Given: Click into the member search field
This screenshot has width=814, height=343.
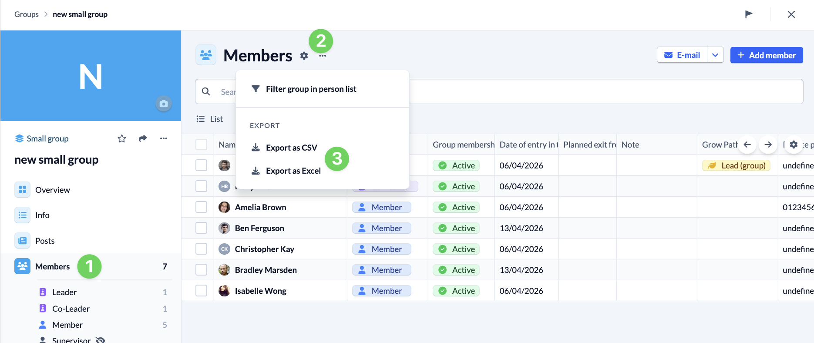Looking at the screenshot, I should (x=499, y=91).
